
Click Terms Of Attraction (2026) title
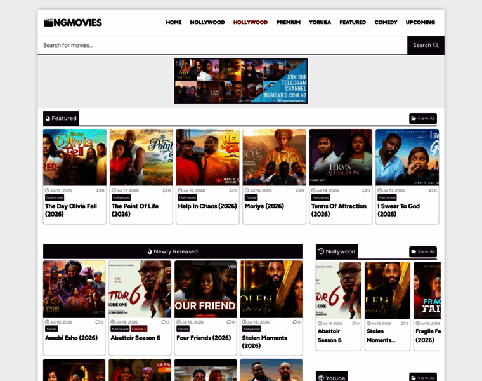339,210
